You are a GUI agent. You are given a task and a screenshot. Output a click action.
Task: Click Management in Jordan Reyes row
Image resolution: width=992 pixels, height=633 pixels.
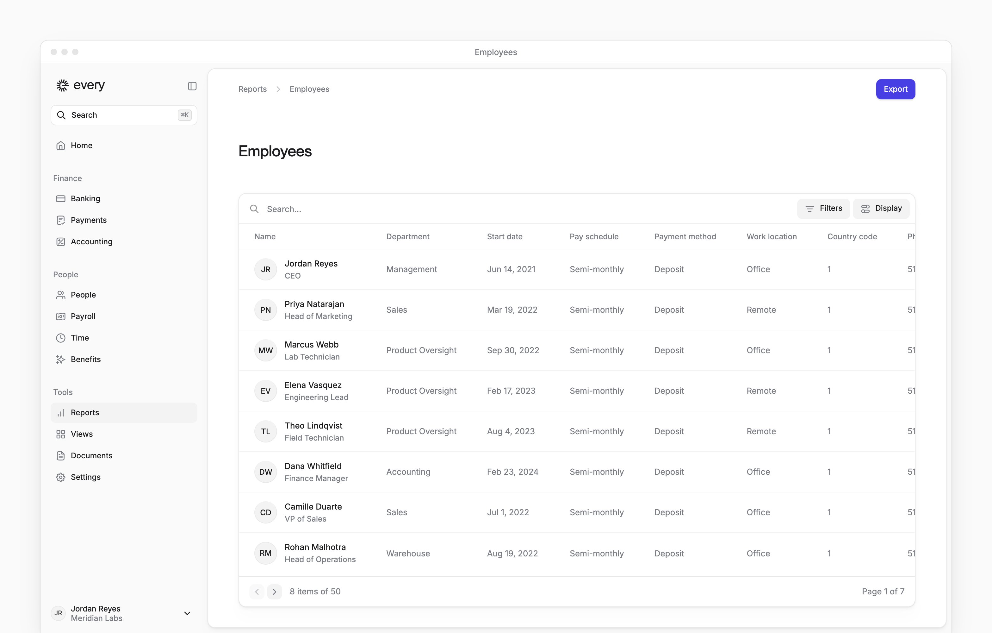412,269
